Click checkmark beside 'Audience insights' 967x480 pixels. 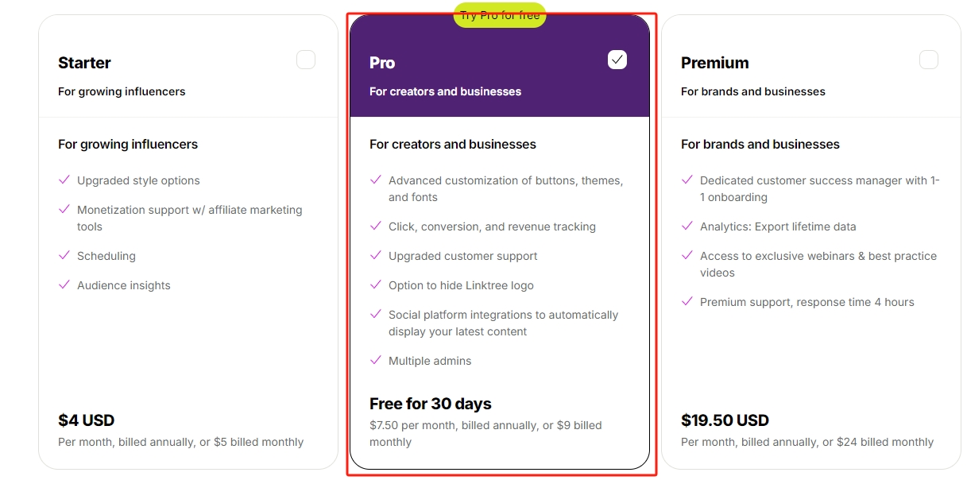tap(64, 285)
